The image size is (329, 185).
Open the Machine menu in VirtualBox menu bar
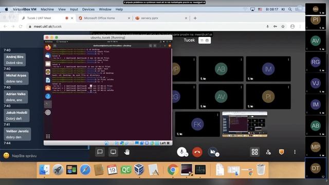(x=47, y=9)
